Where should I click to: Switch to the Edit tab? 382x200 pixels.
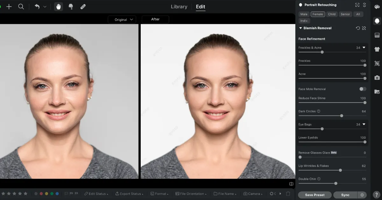point(201,6)
